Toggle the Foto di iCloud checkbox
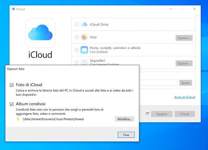The height and width of the screenshot is (150, 208). pos(12,85)
